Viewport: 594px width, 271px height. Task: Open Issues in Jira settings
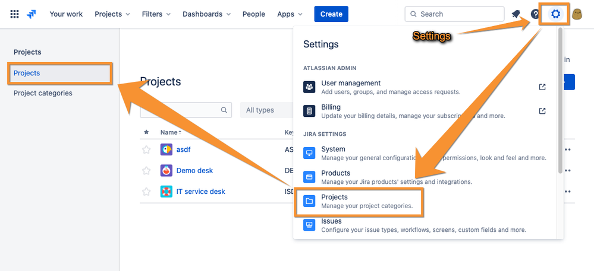pyautogui.click(x=425, y=225)
